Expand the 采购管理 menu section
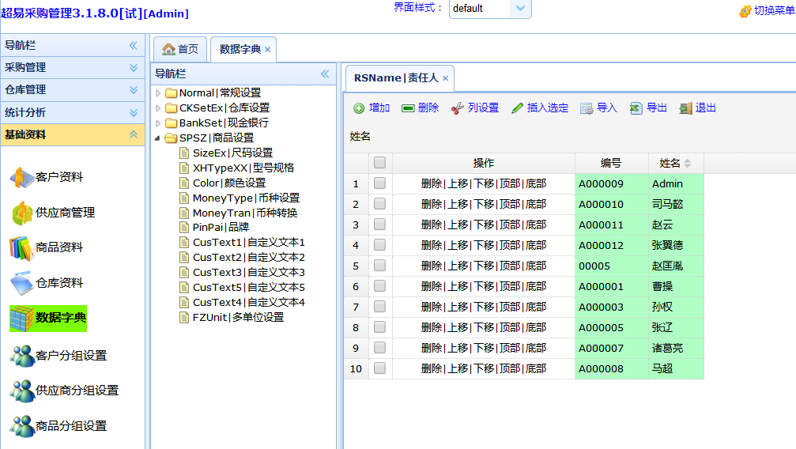 pyautogui.click(x=133, y=68)
